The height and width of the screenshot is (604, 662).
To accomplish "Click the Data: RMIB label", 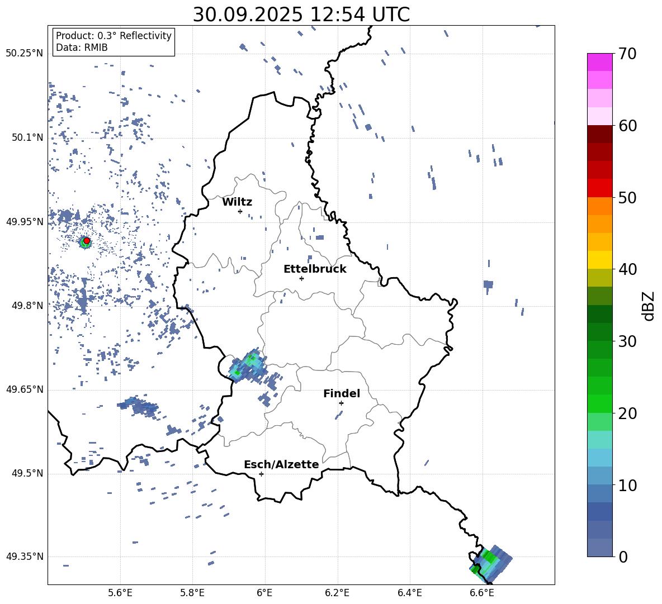I will point(82,47).
